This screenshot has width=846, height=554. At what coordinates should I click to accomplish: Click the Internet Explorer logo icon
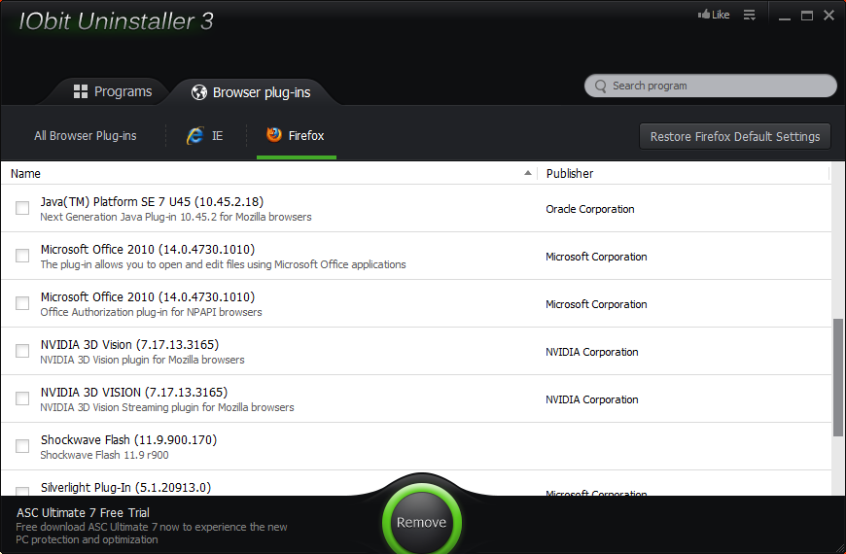point(195,135)
